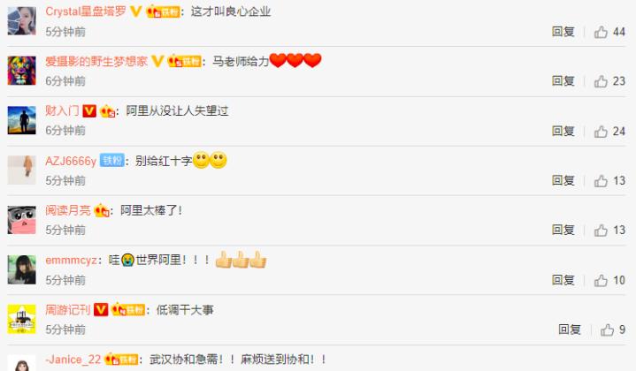Click the gold V badge next to Crystal星盘塔罗
The image size is (636, 371).
point(136,11)
